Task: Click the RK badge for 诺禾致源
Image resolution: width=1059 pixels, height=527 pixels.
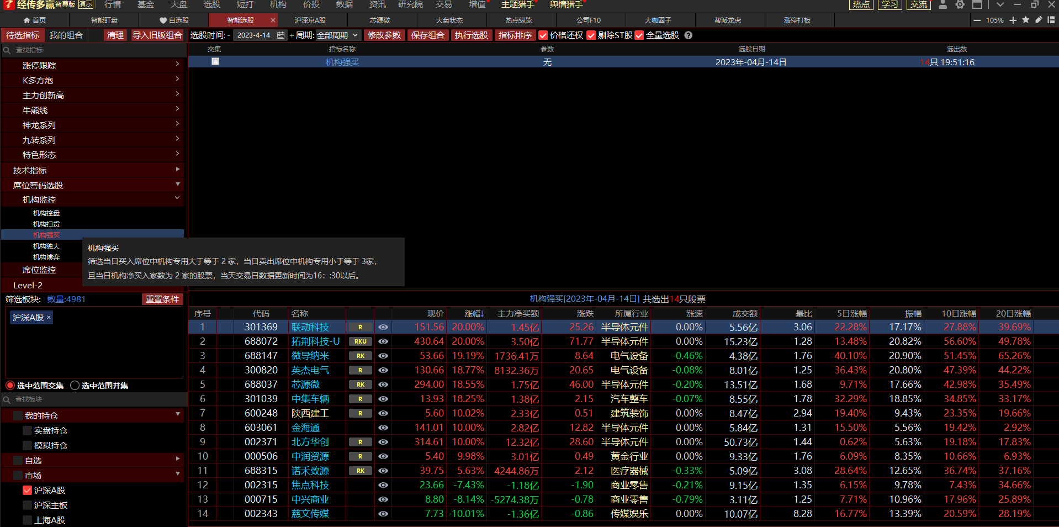Action: coord(360,471)
